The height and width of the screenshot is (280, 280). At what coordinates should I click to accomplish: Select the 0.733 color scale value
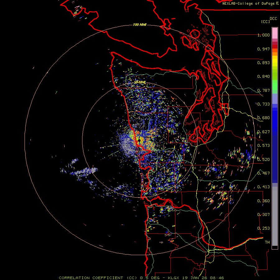(x=264, y=104)
